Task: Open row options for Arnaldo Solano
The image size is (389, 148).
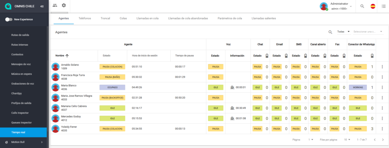Action: [x=382, y=67]
